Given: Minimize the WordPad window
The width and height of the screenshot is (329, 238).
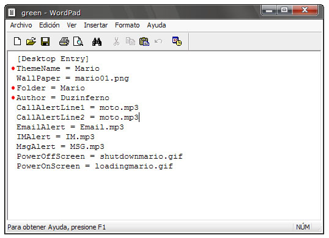Looking at the screenshot, I should point(269,10).
